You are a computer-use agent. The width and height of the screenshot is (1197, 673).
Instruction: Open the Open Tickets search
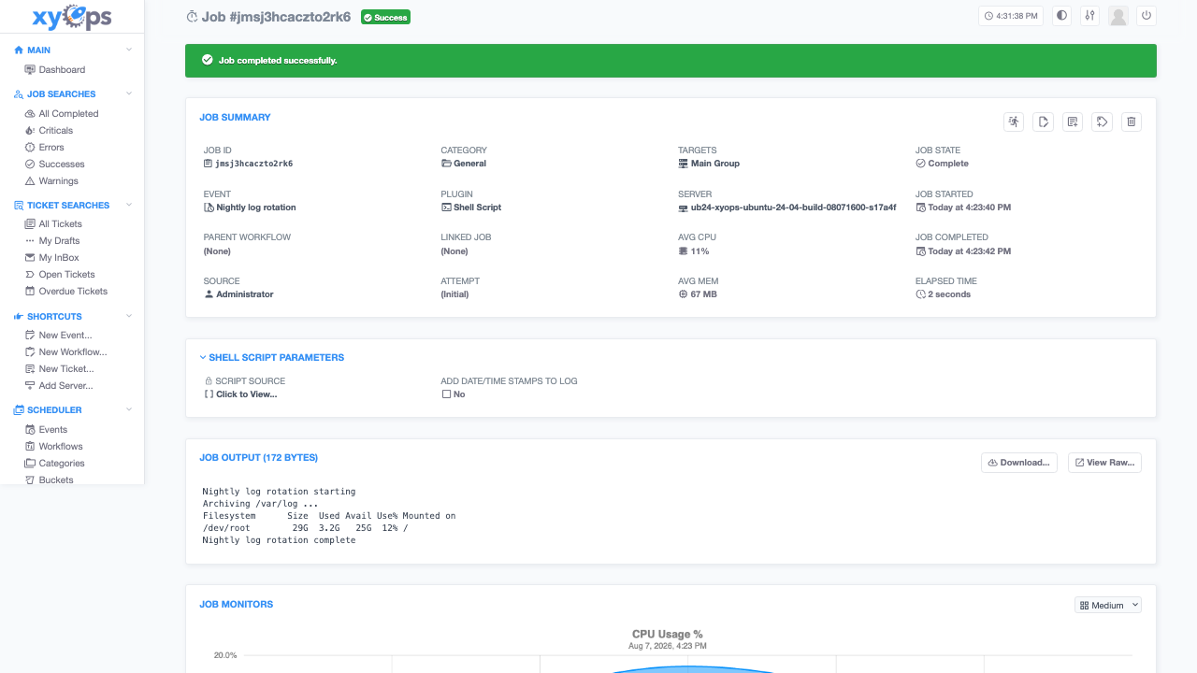click(66, 275)
